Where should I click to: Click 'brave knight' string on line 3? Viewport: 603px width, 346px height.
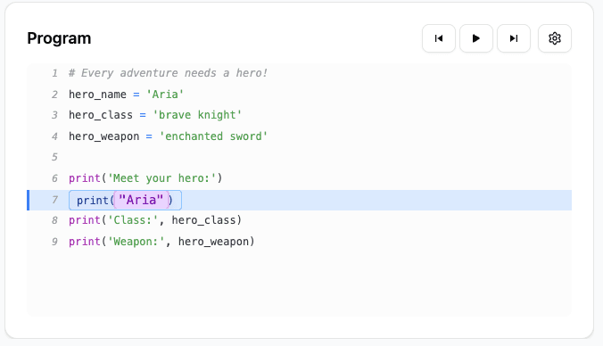coord(197,115)
